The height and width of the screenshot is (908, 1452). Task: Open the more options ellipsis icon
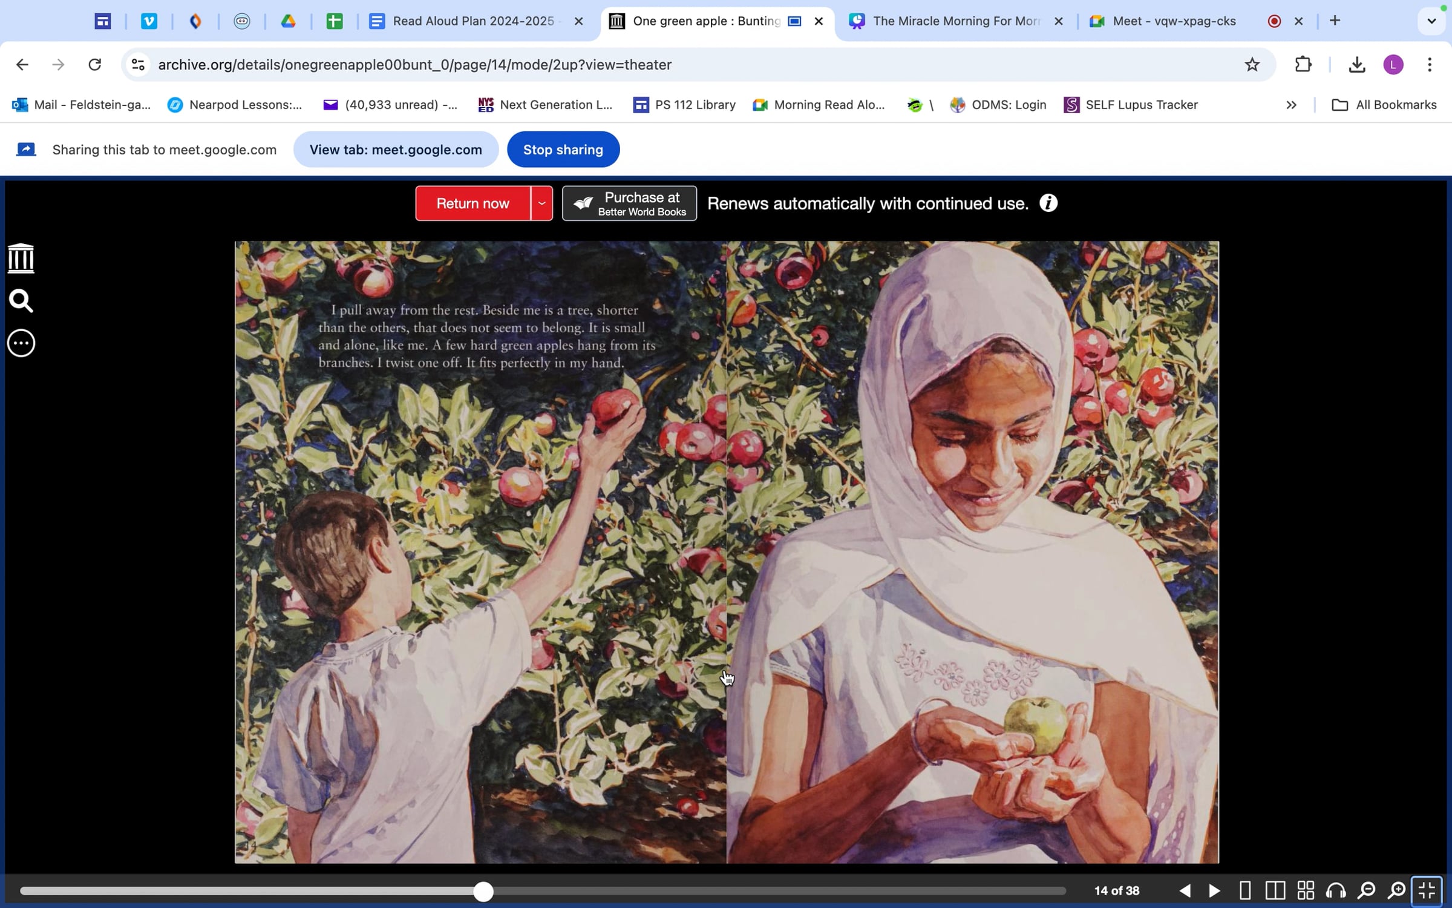21,343
